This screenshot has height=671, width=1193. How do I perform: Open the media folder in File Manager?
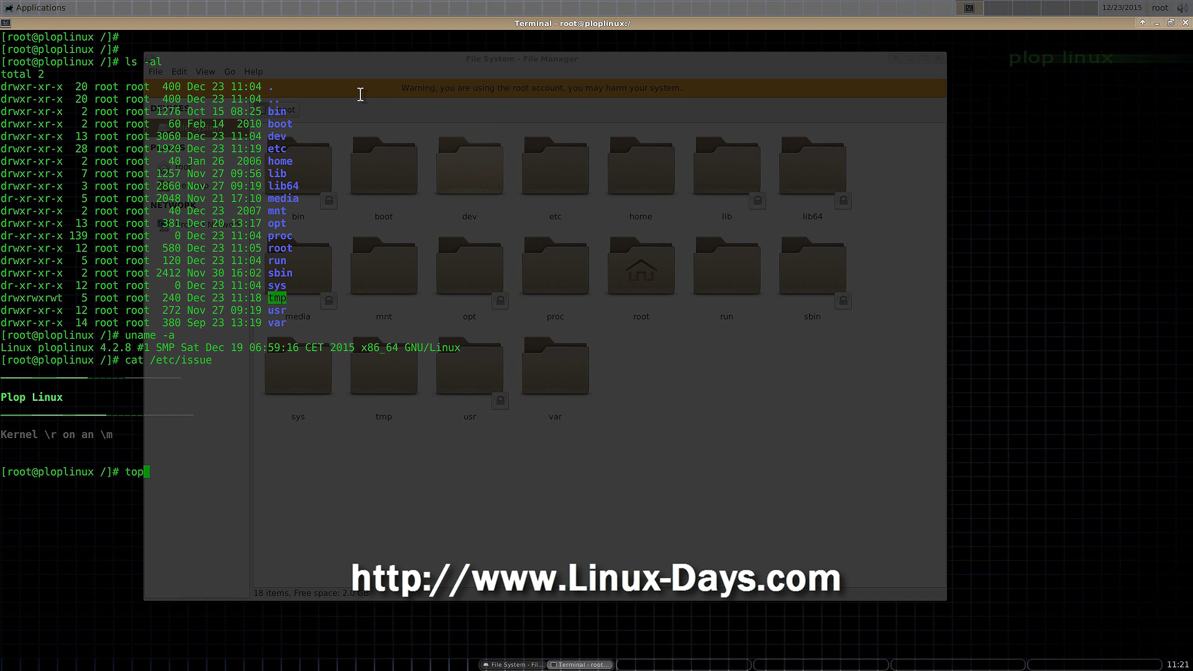[298, 267]
